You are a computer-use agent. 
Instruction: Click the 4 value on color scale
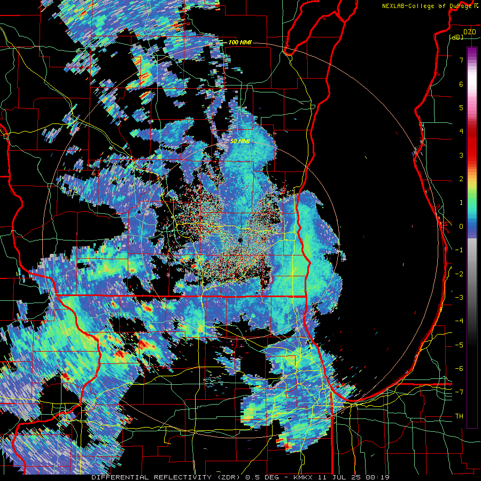(x=461, y=131)
